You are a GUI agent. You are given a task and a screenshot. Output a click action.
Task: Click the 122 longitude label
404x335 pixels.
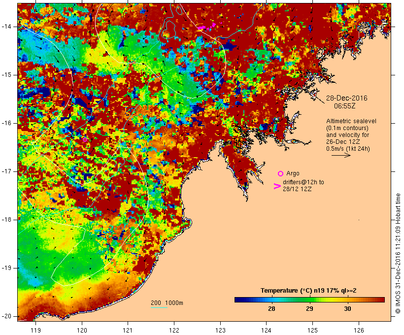tap(174, 331)
